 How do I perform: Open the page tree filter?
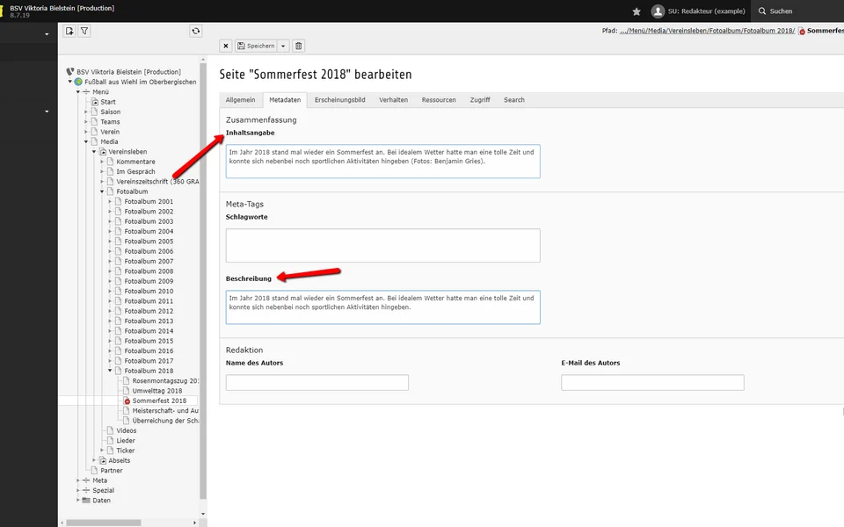pos(84,31)
